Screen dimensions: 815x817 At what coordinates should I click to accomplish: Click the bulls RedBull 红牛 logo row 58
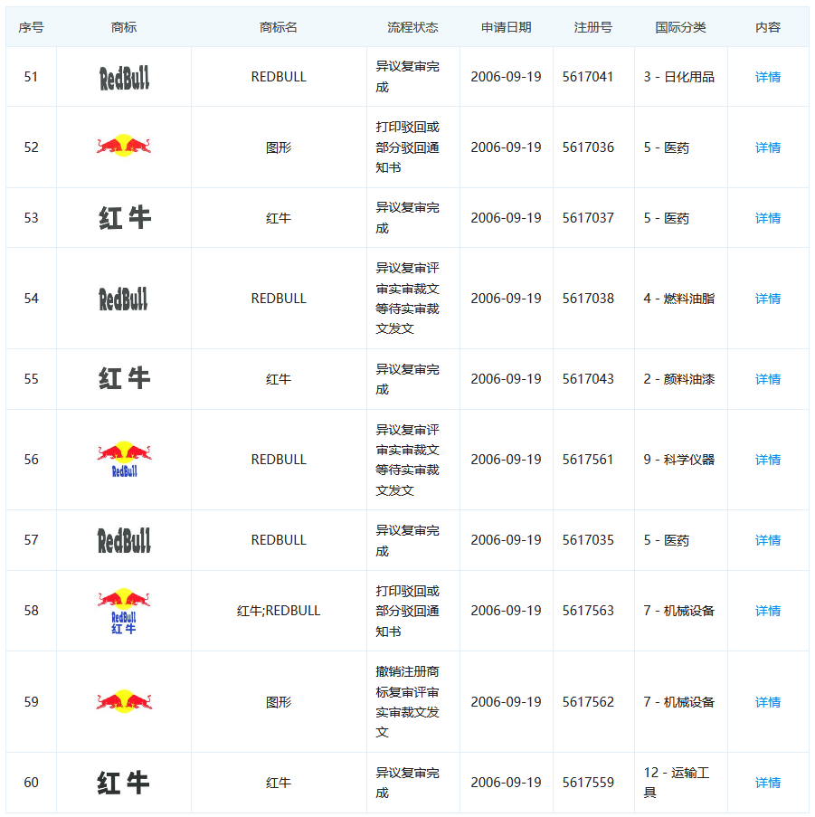click(x=124, y=612)
